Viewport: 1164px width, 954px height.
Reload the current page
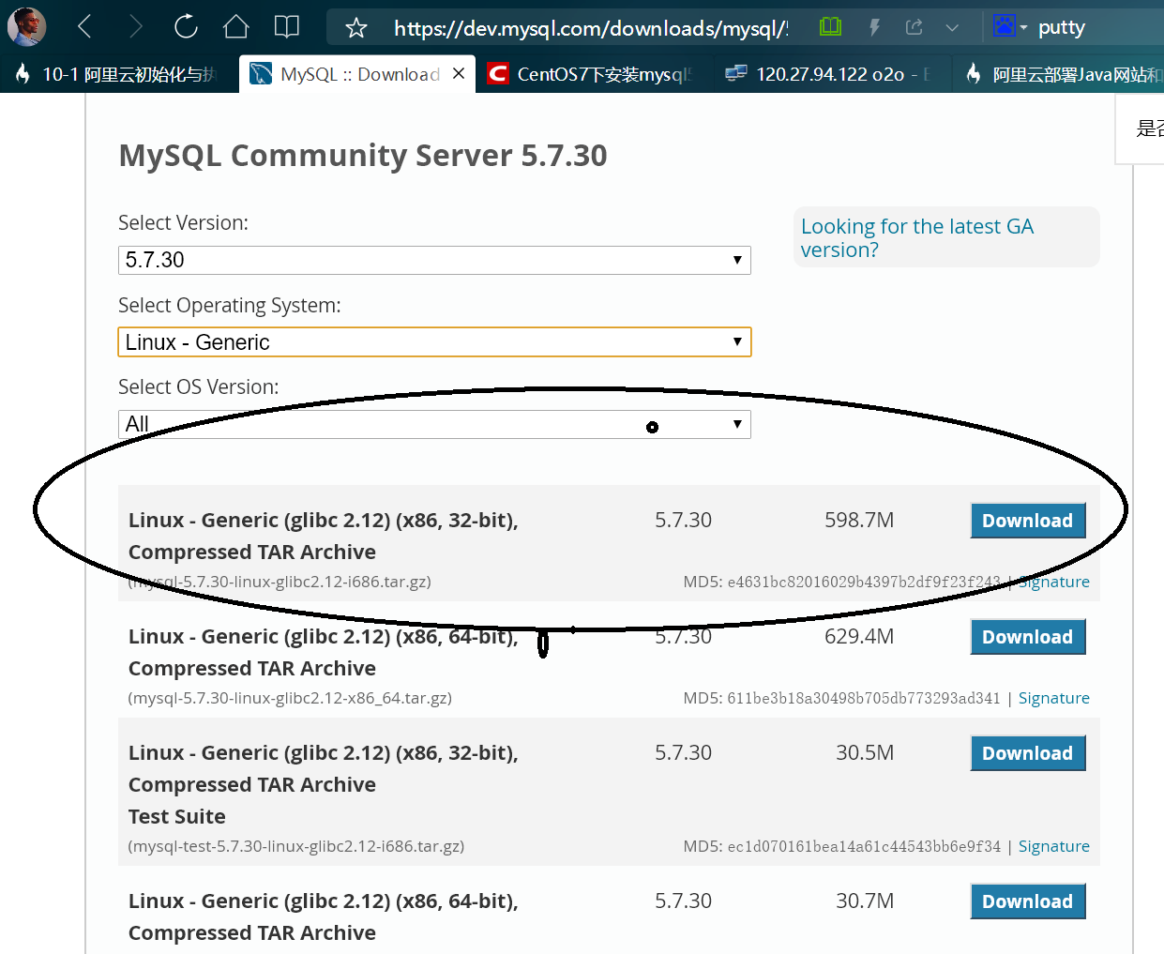pyautogui.click(x=186, y=27)
